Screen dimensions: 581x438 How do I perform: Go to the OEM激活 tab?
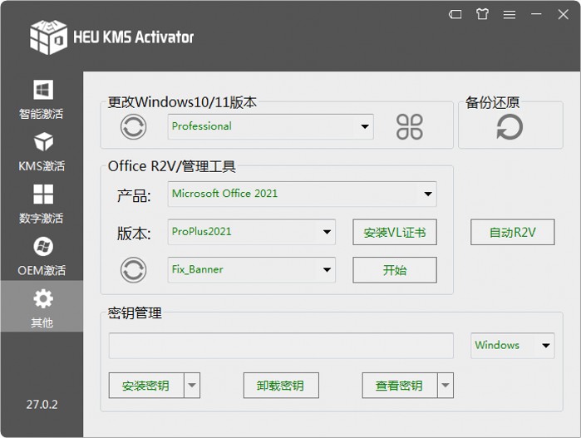tap(42, 256)
